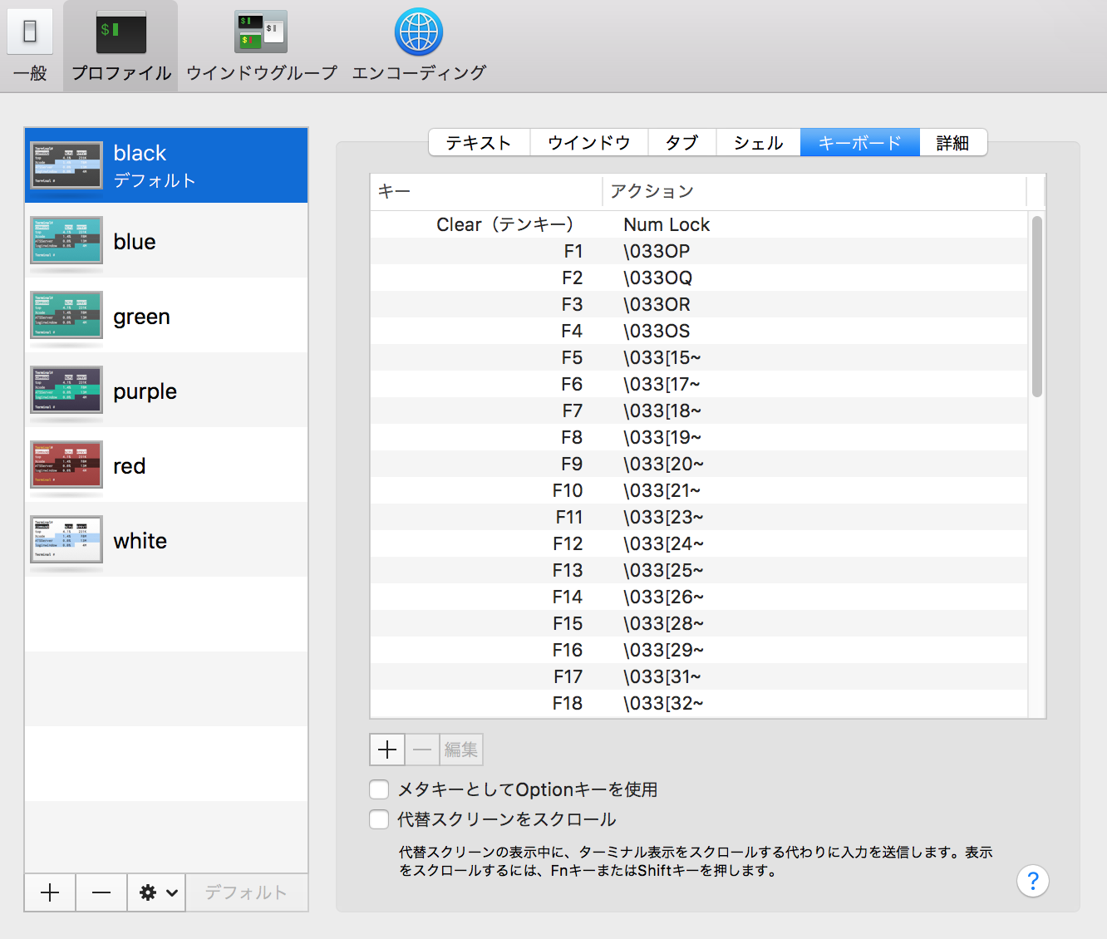Select the F18 key row
1107x939 pixels.
[x=699, y=703]
